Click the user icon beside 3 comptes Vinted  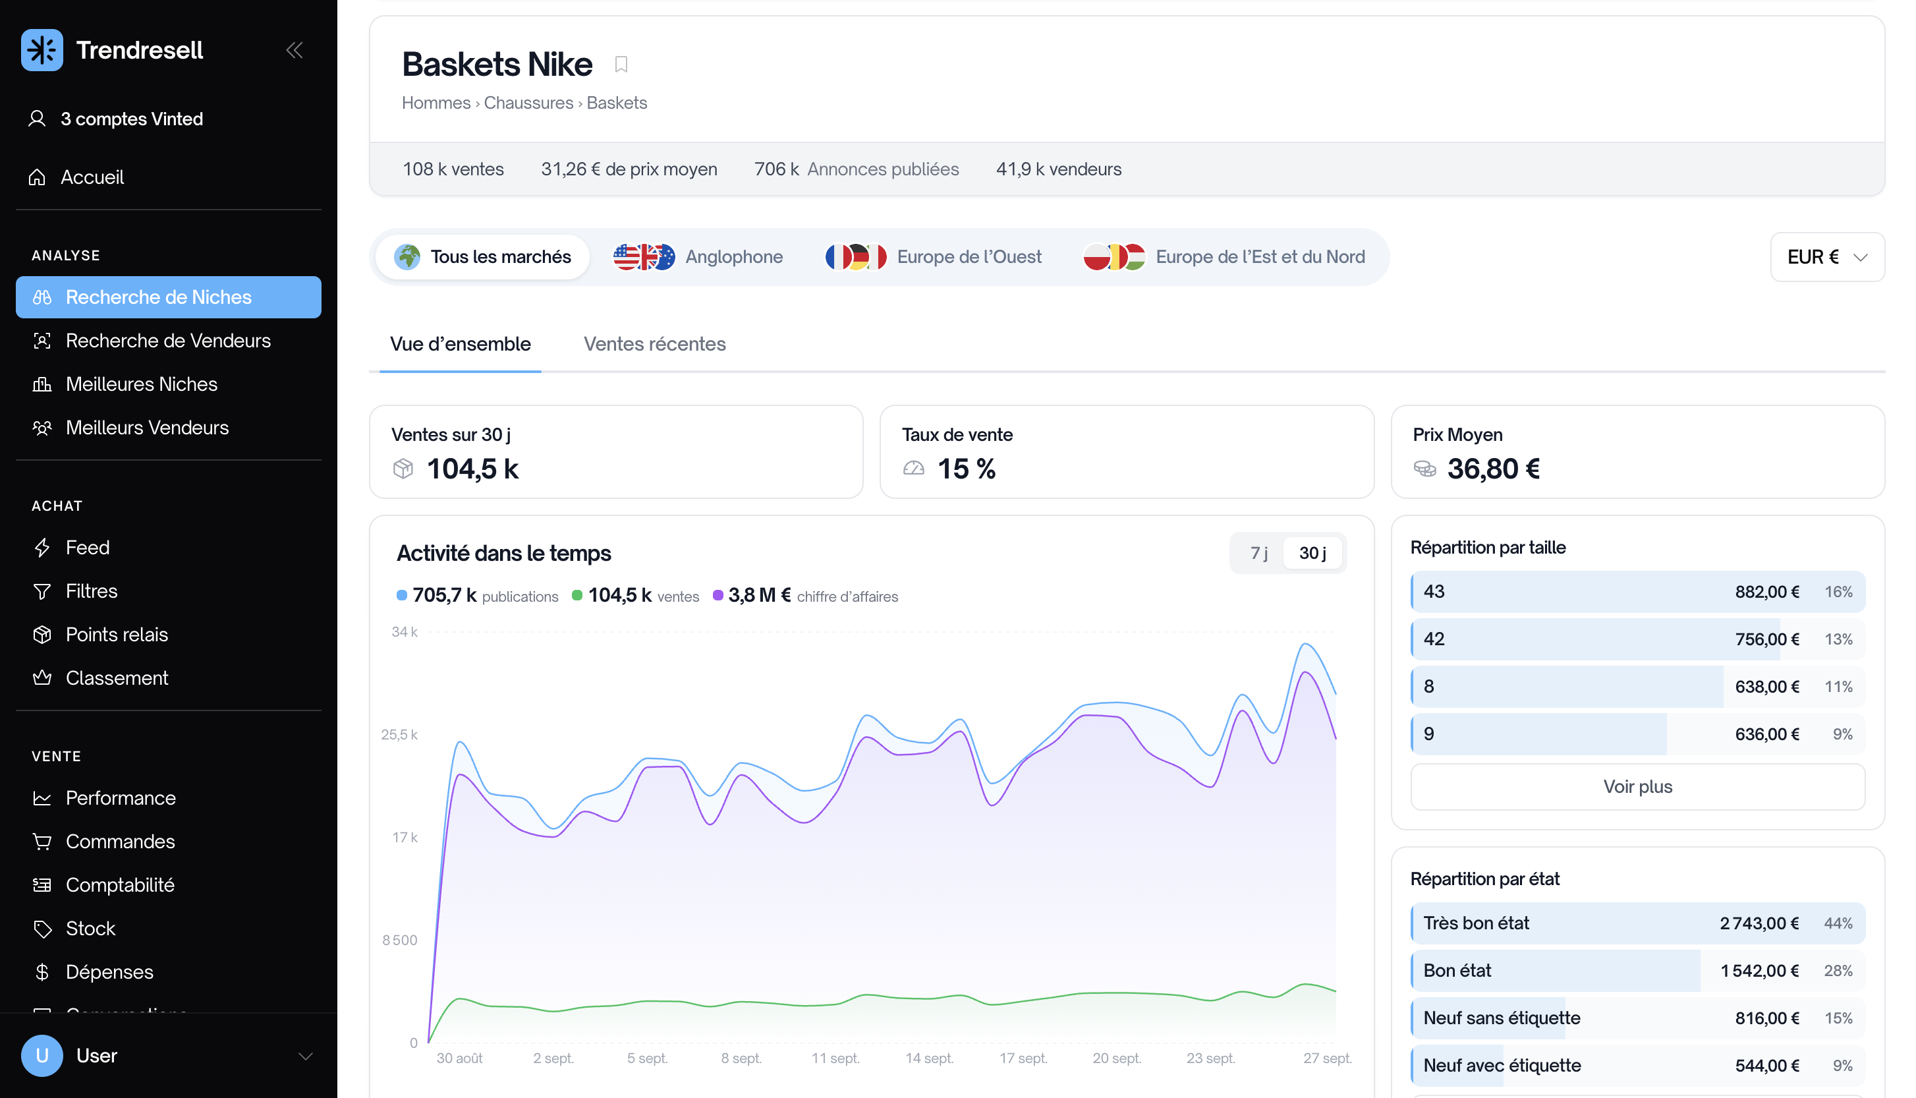pyautogui.click(x=37, y=119)
